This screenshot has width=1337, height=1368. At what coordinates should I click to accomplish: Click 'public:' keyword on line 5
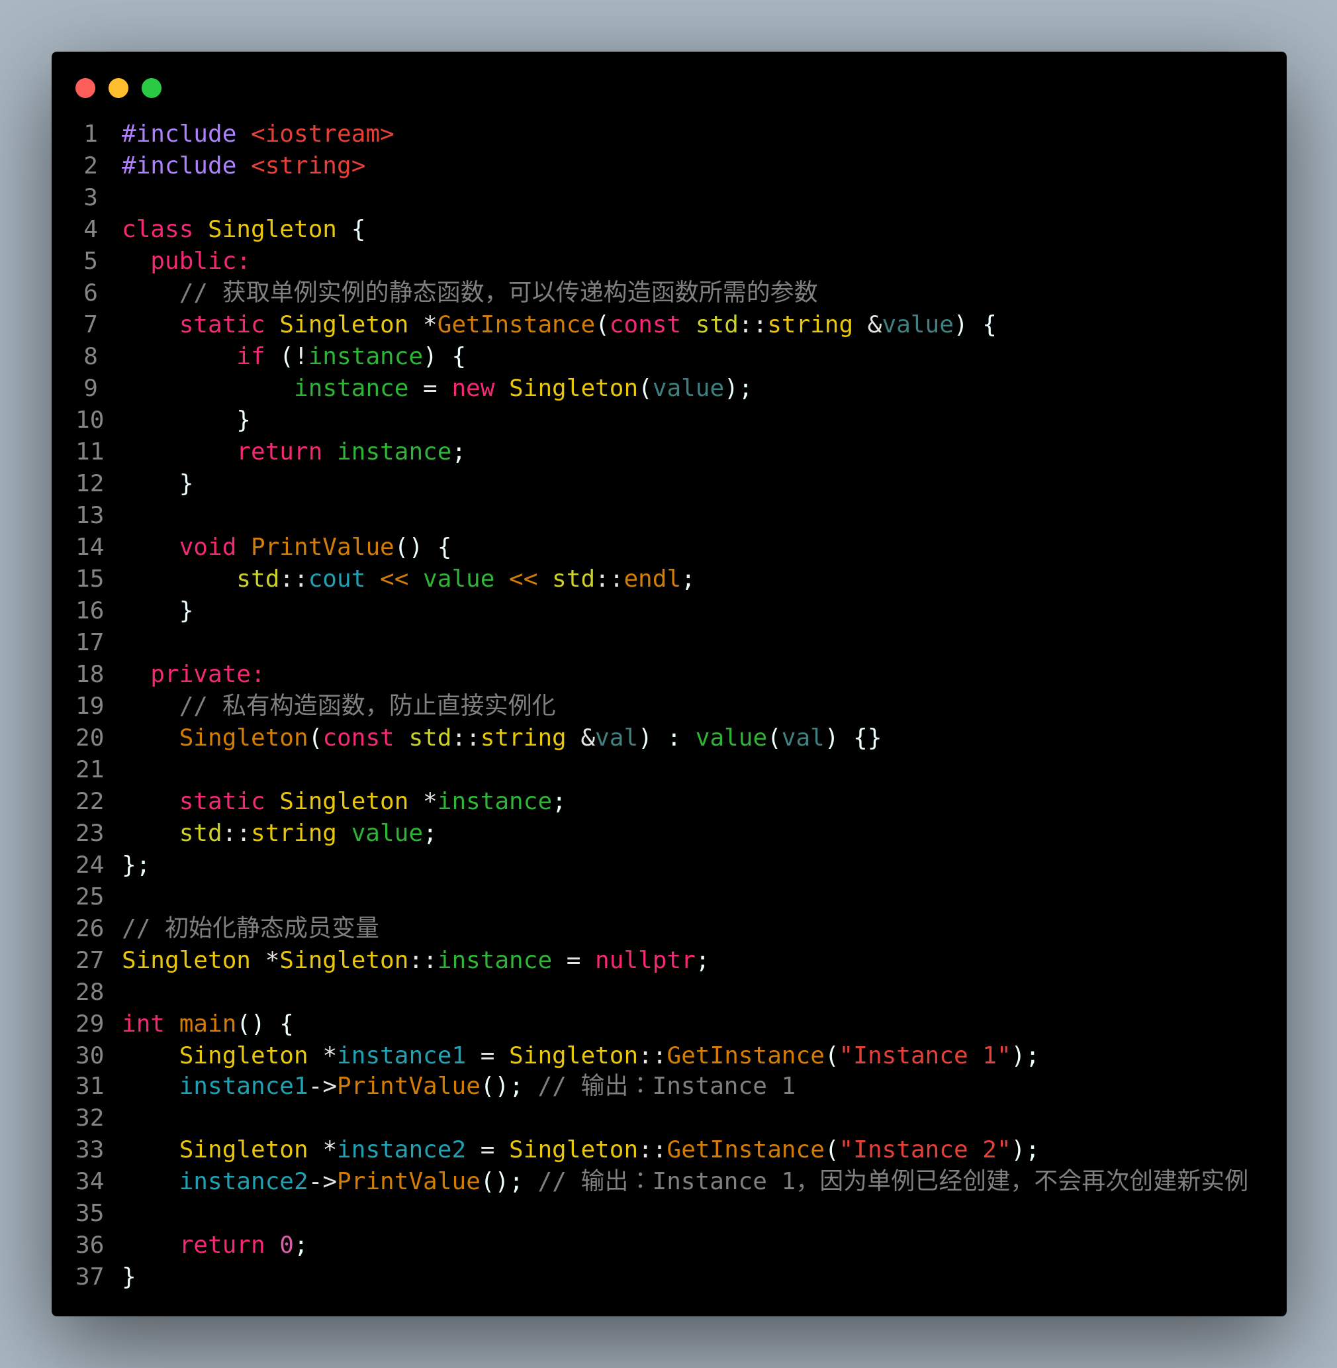click(200, 261)
